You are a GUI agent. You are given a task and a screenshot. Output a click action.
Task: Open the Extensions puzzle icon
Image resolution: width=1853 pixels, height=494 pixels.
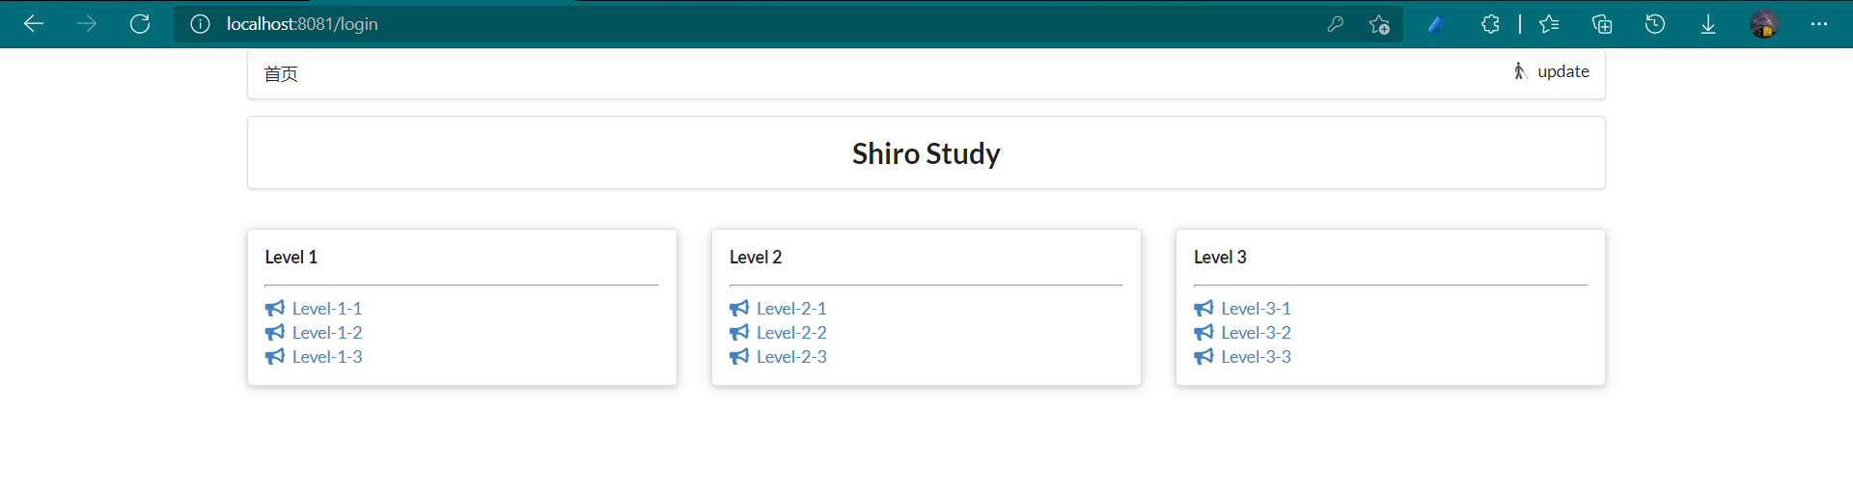[x=1490, y=24]
